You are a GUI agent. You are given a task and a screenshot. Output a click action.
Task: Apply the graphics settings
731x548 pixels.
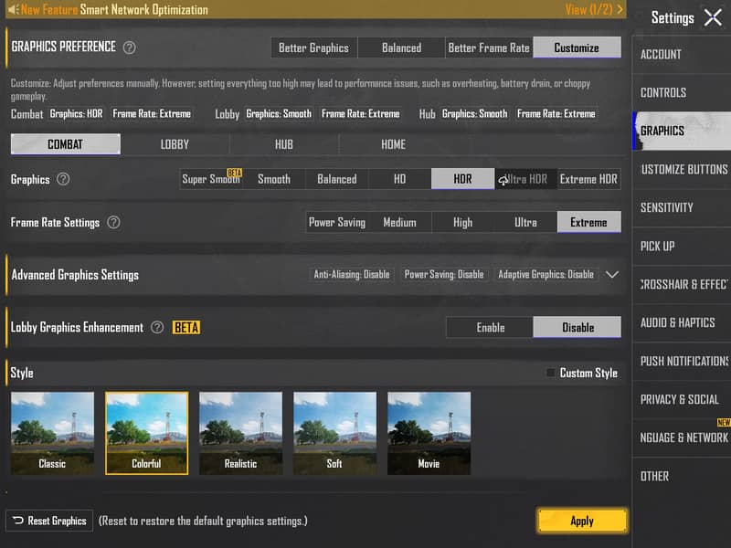[582, 521]
